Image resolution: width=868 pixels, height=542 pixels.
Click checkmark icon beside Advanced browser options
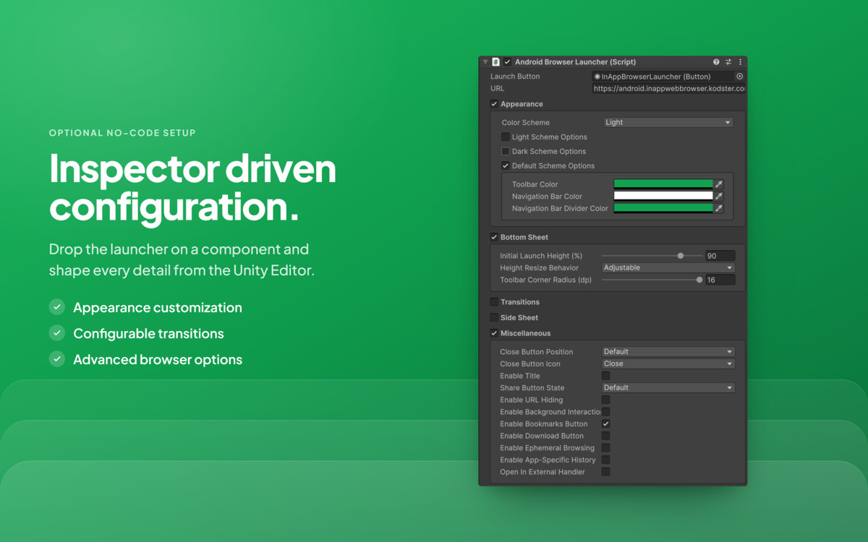[x=57, y=359]
